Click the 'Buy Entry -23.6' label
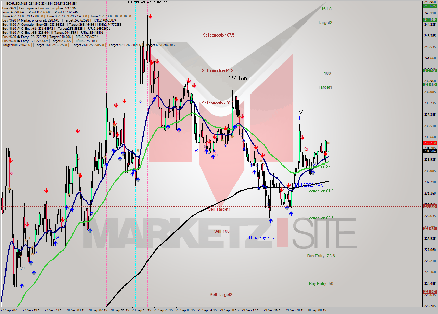Screen dimensions: 438x314 tap(321, 256)
